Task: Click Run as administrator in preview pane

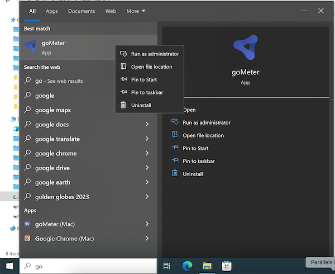Action: [207, 122]
